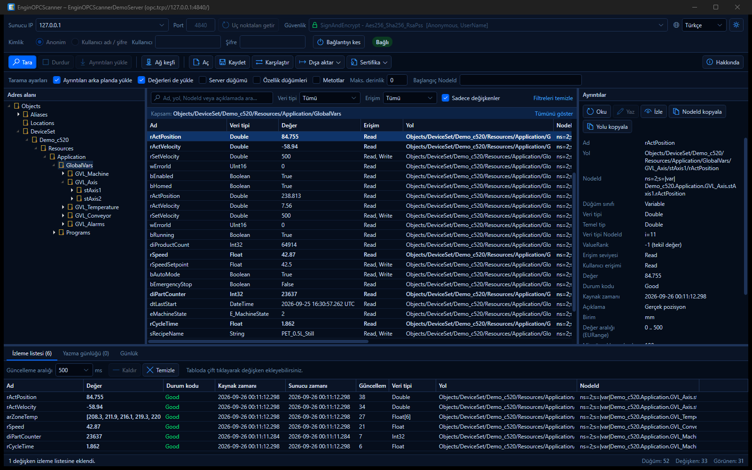Add variable to watch with İzle
The image size is (752, 470).
pyautogui.click(x=654, y=111)
